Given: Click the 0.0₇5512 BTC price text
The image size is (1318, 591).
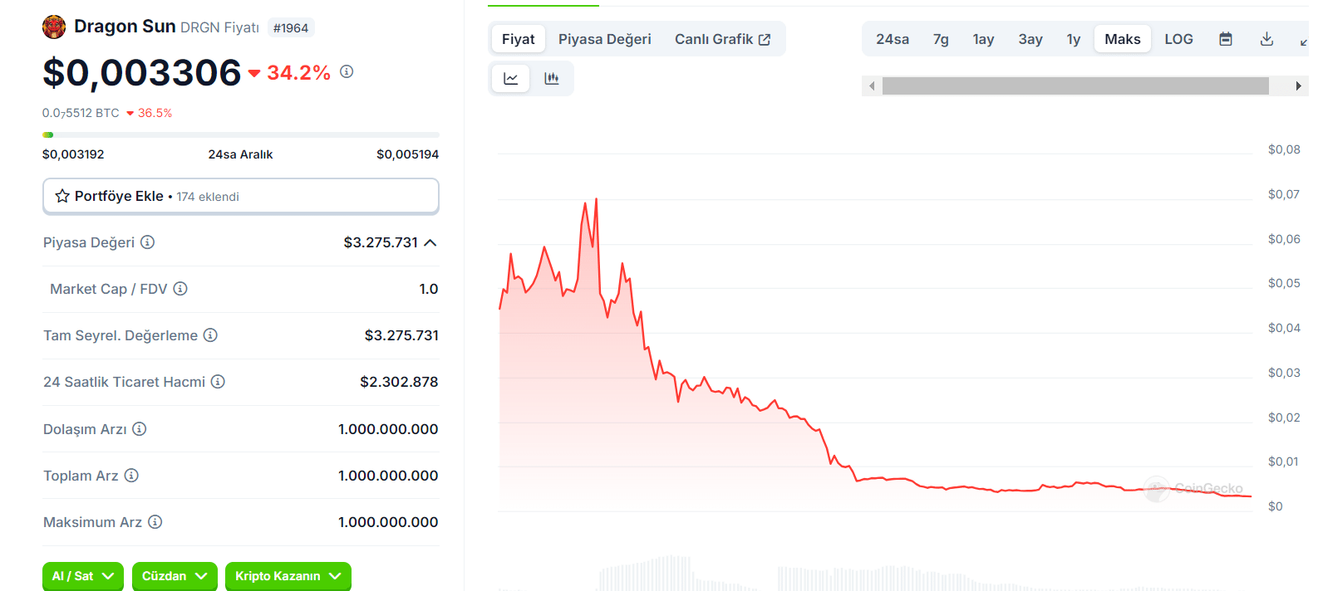Looking at the screenshot, I should pyautogui.click(x=81, y=113).
